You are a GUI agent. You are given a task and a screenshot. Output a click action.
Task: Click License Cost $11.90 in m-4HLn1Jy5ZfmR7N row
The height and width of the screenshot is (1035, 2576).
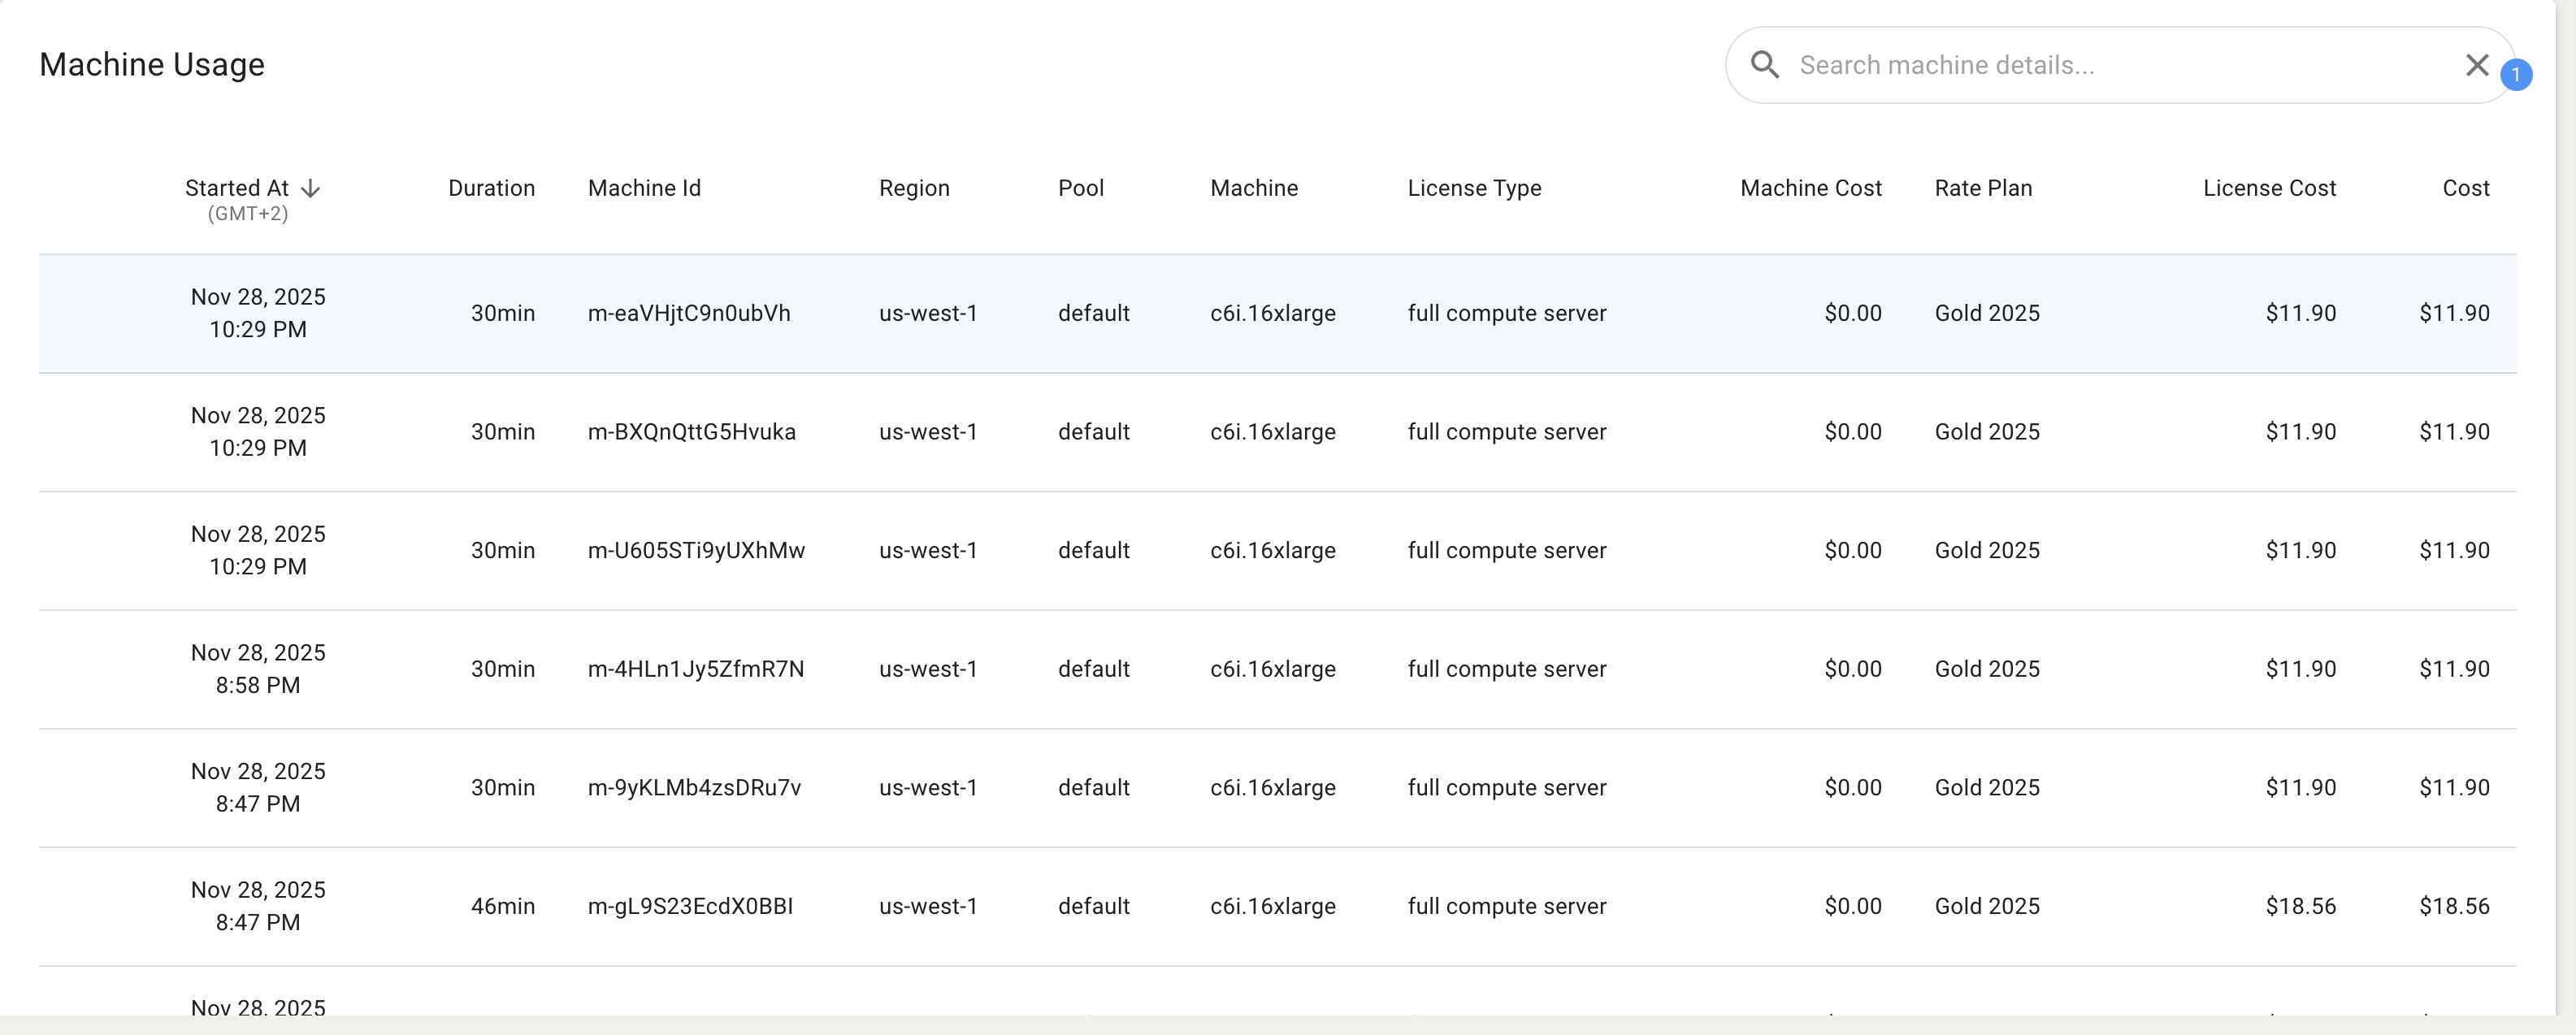coord(2301,669)
